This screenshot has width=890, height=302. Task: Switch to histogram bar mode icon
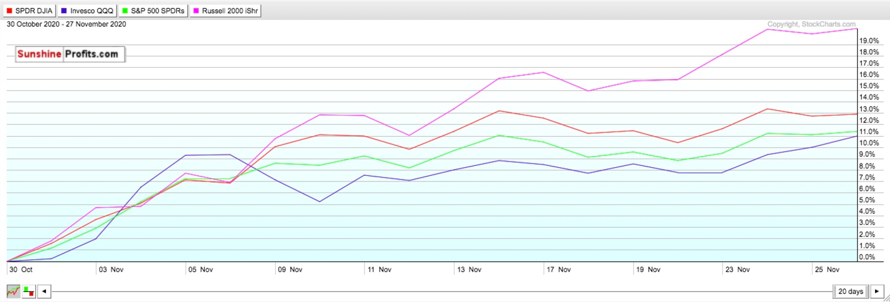[x=29, y=291]
